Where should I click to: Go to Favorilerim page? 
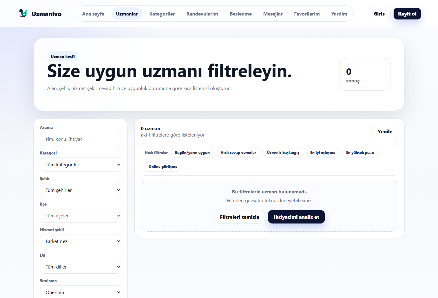pyautogui.click(x=307, y=14)
